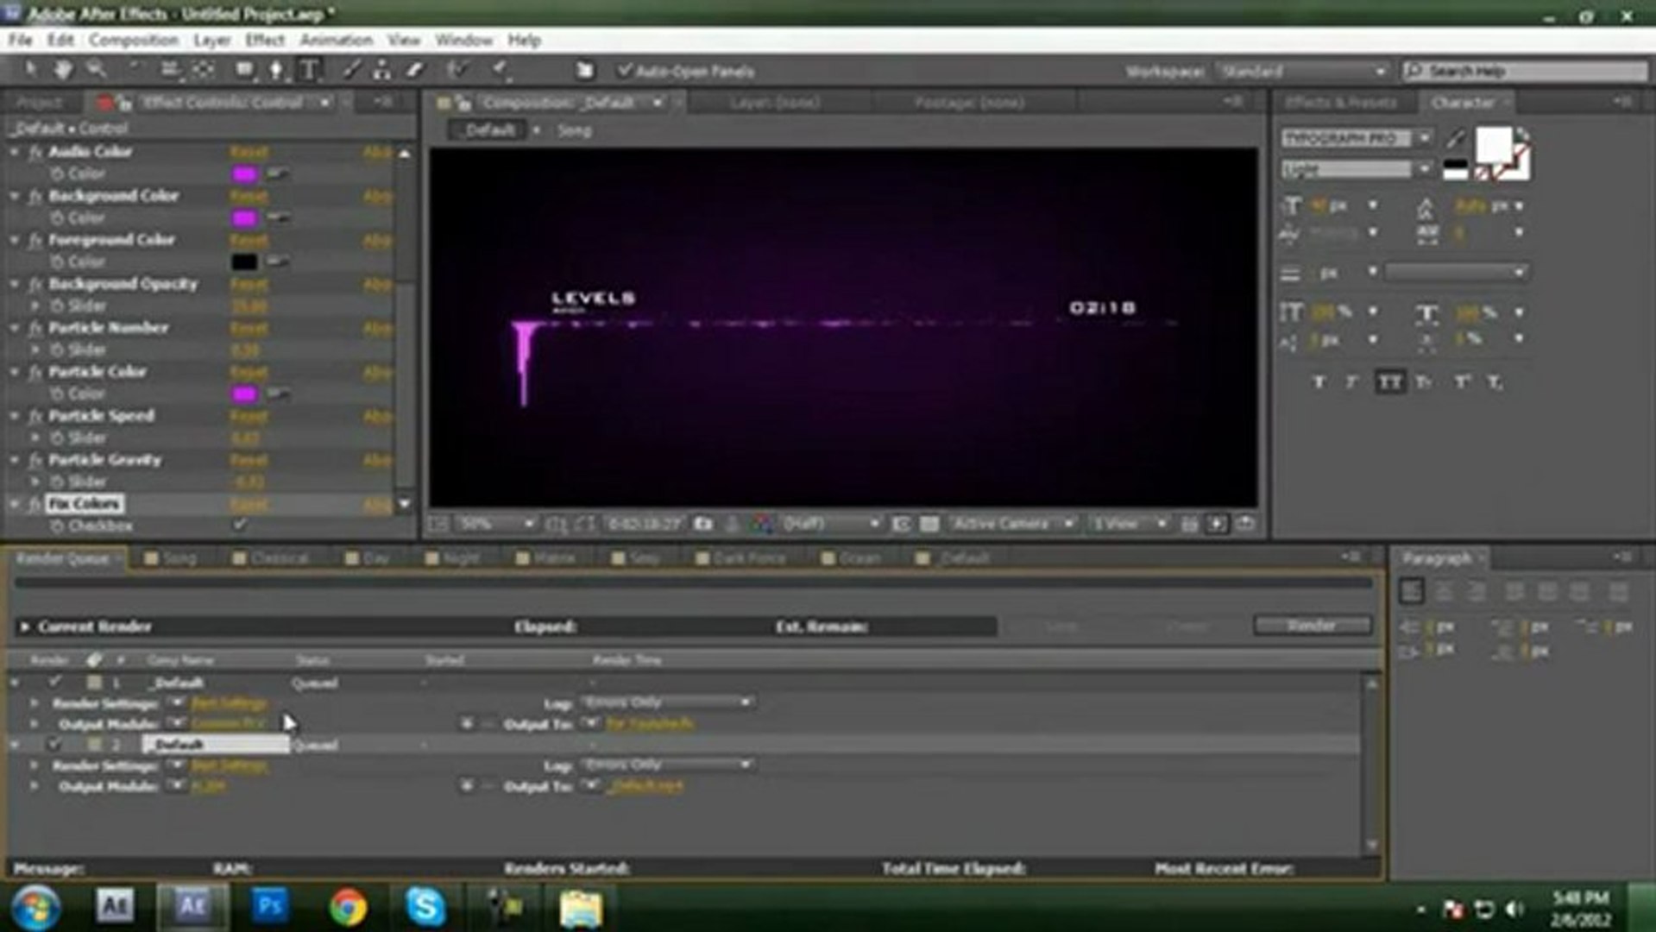
Task: Open the Workspace Standard dropdown
Action: pos(1302,72)
